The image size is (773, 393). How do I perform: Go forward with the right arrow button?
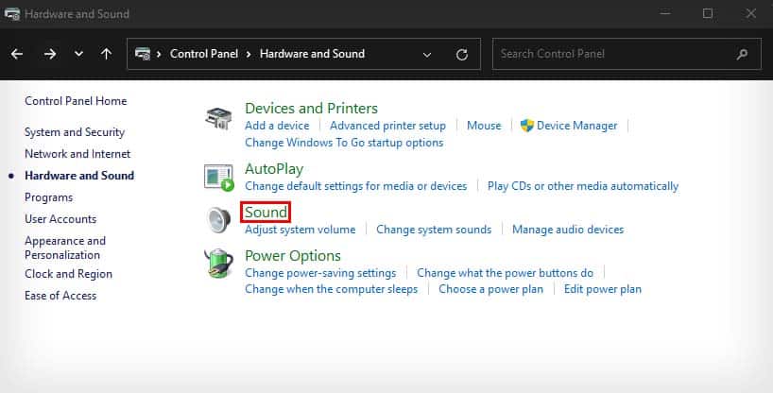click(50, 54)
